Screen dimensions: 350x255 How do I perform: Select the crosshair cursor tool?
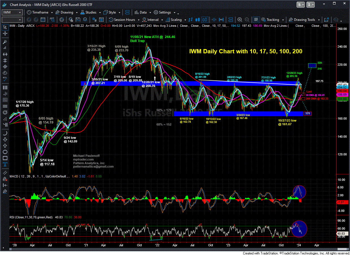point(5,34)
